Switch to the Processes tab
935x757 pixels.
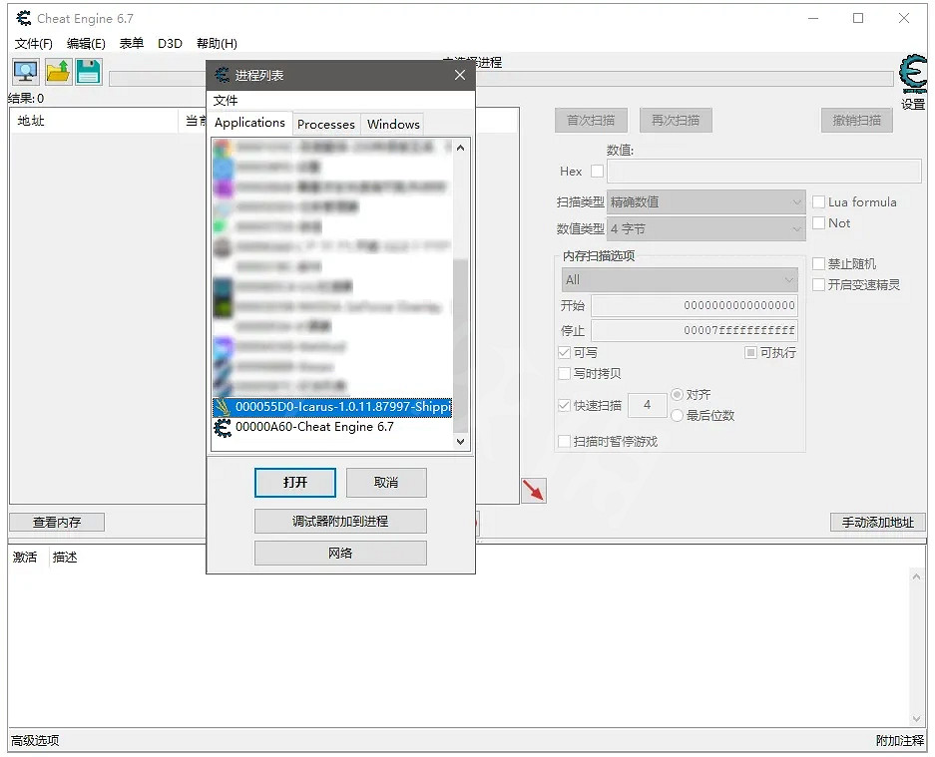click(x=325, y=125)
